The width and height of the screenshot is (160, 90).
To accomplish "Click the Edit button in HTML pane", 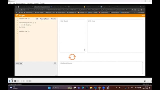I will point(55,63).
